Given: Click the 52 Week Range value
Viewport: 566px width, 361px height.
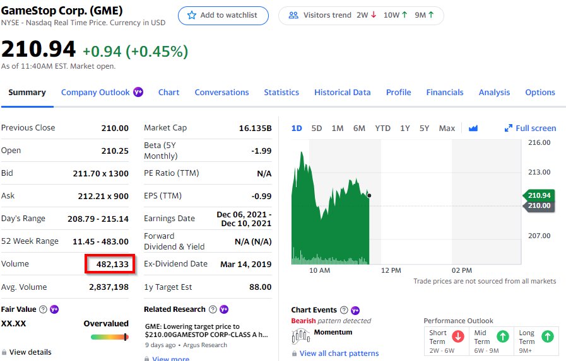Looking at the screenshot, I should click(100, 241).
